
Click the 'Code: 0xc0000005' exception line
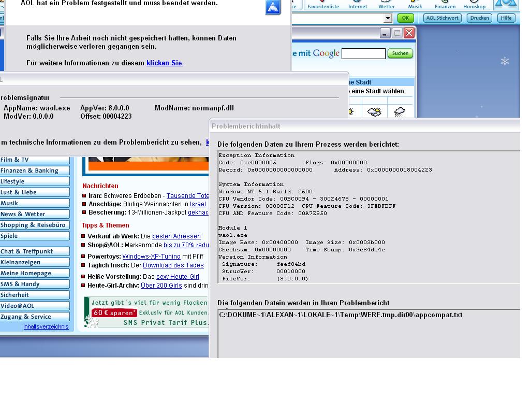coord(247,162)
